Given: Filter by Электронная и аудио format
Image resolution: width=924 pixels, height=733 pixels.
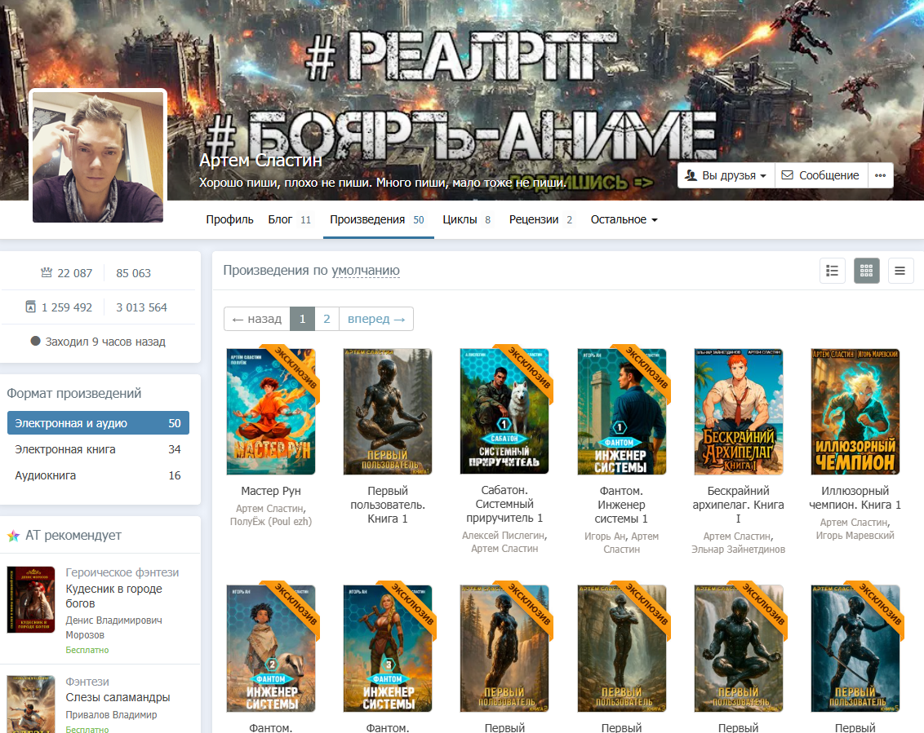Looking at the screenshot, I should pos(98,423).
